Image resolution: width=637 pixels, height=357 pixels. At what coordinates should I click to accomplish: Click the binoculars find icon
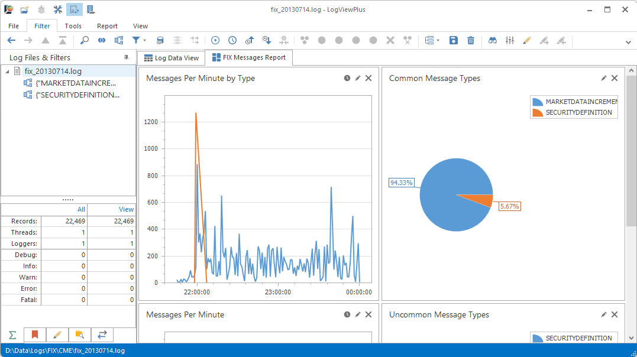point(492,40)
